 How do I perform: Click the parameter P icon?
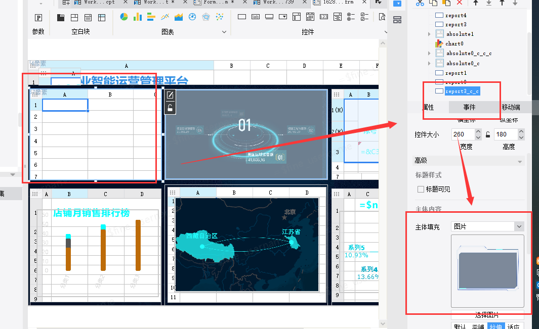pos(38,18)
